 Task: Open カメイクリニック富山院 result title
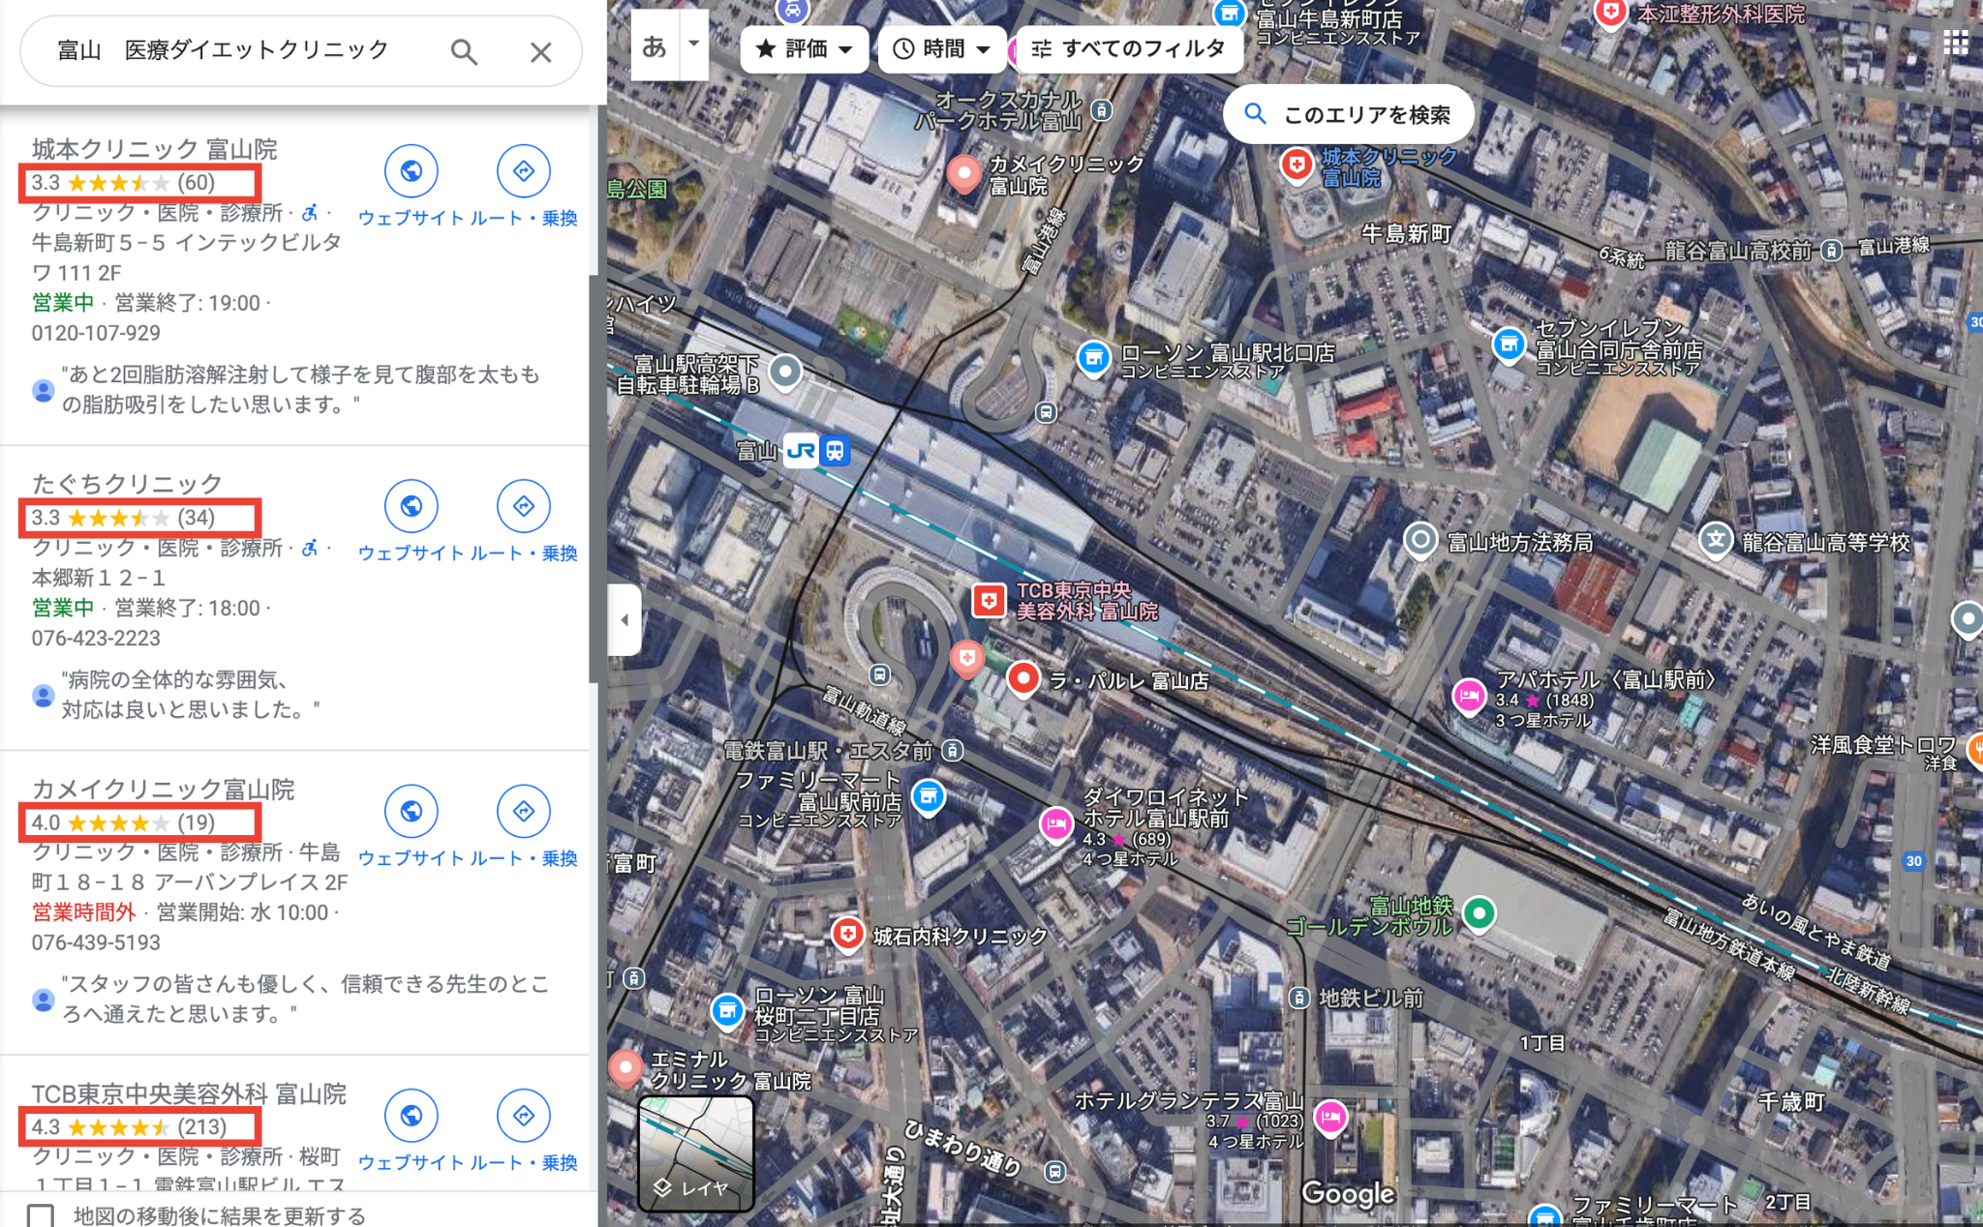pyautogui.click(x=163, y=790)
